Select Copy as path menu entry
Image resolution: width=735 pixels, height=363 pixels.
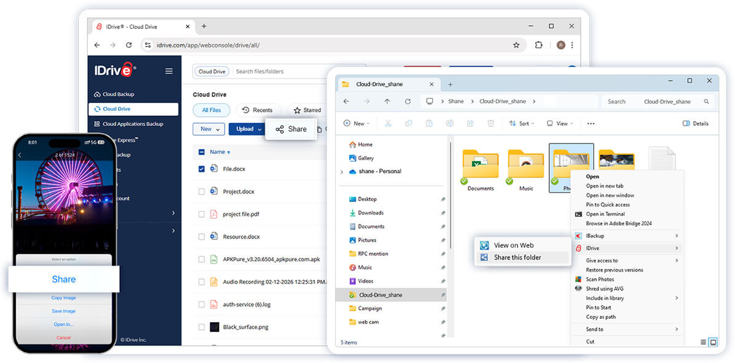pyautogui.click(x=601, y=317)
